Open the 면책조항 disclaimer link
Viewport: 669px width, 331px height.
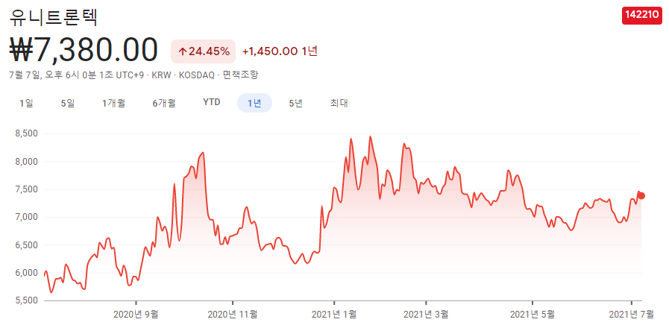241,75
